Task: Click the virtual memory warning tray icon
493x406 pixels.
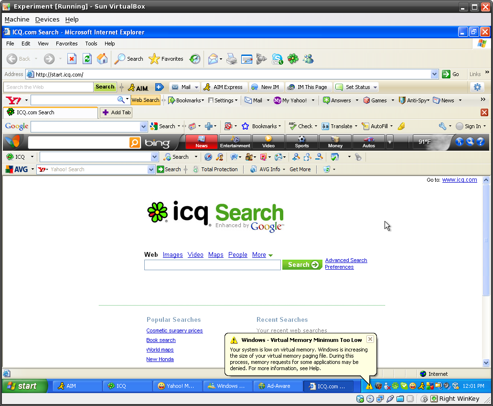Action: (369, 386)
